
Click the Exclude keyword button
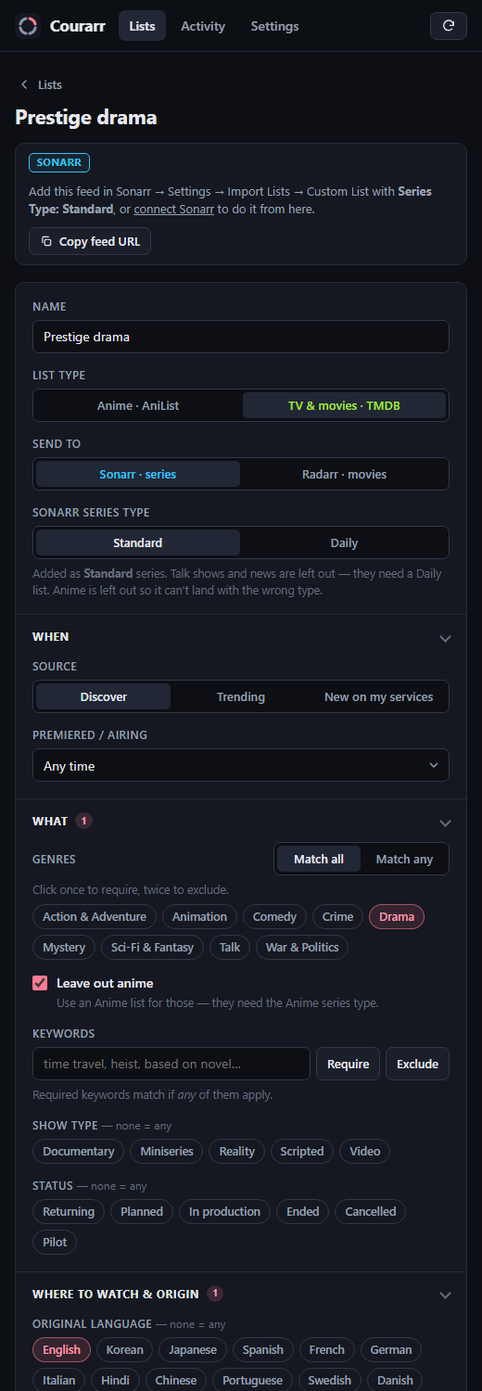pyautogui.click(x=418, y=1064)
